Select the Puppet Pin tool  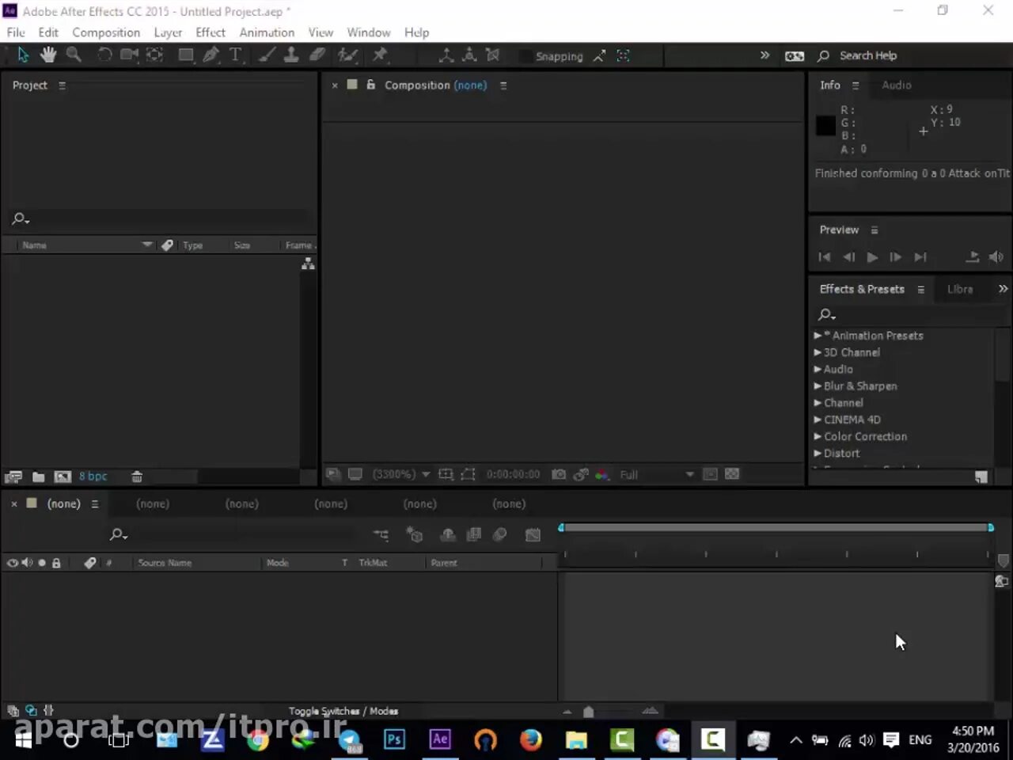click(380, 55)
